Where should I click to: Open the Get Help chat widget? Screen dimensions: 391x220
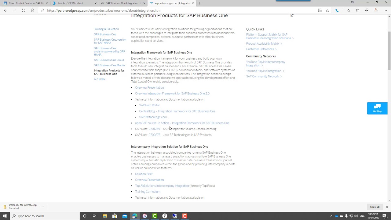(377, 108)
